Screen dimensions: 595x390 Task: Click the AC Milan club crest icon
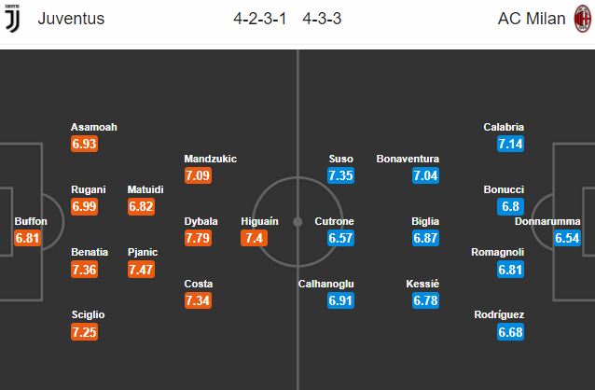pyautogui.click(x=580, y=19)
